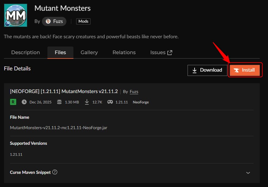The width and height of the screenshot is (268, 187).
Task: Click the download count icon beside 12.7K
Action: pyautogui.click(x=87, y=102)
